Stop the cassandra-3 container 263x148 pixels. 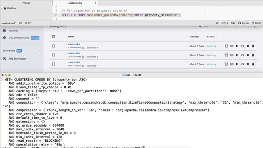248,46
